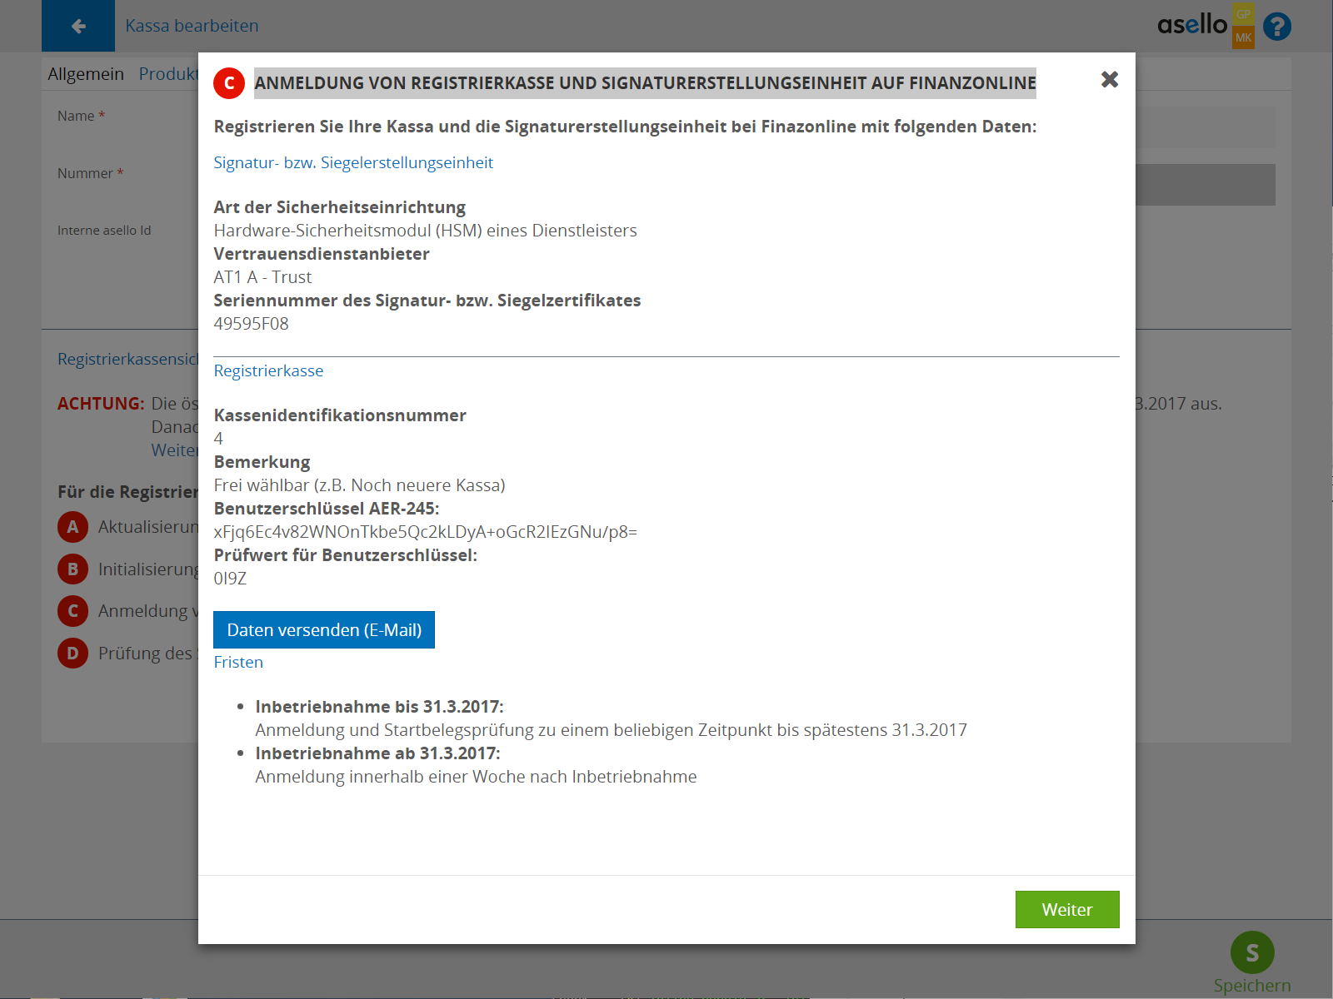Click the green S save icon
1333x999 pixels.
pos(1251,952)
